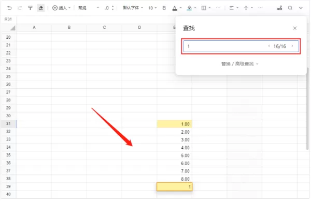Select column D header
311x206 pixels.
coord(139,27)
